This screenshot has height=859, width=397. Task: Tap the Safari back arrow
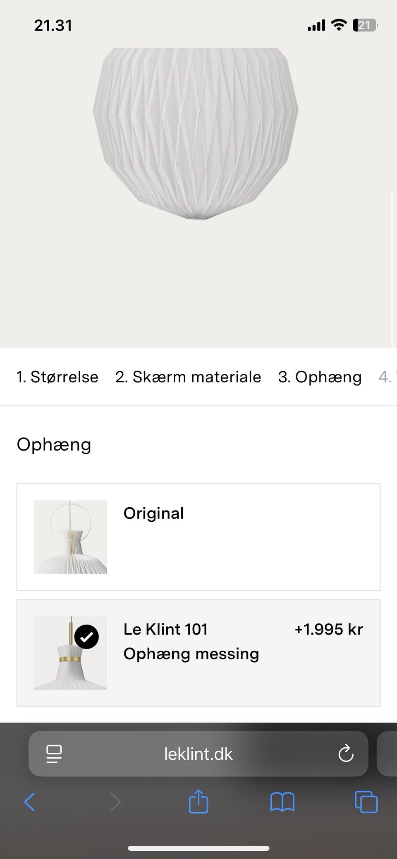pyautogui.click(x=30, y=802)
